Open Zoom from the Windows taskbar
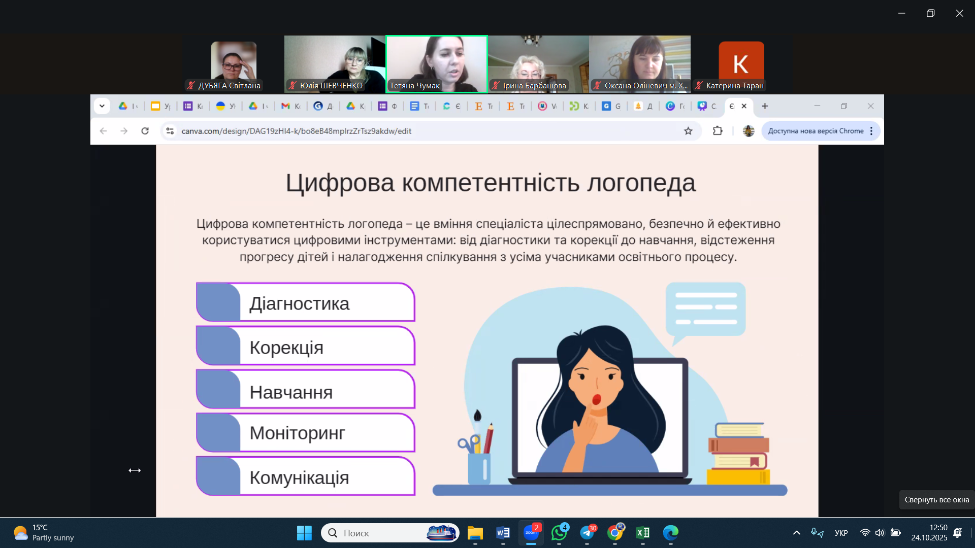Viewport: 975px width, 548px height. [x=531, y=533]
